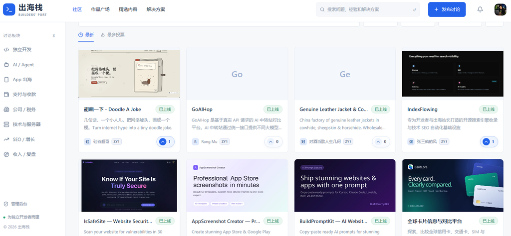
Task: Open the user avatar menu
Action: coord(500,9)
